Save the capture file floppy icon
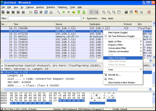The image size is (156, 111). 36,12
